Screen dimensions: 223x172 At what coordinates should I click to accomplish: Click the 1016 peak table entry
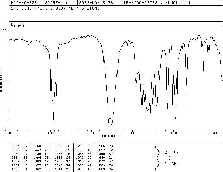84,161
